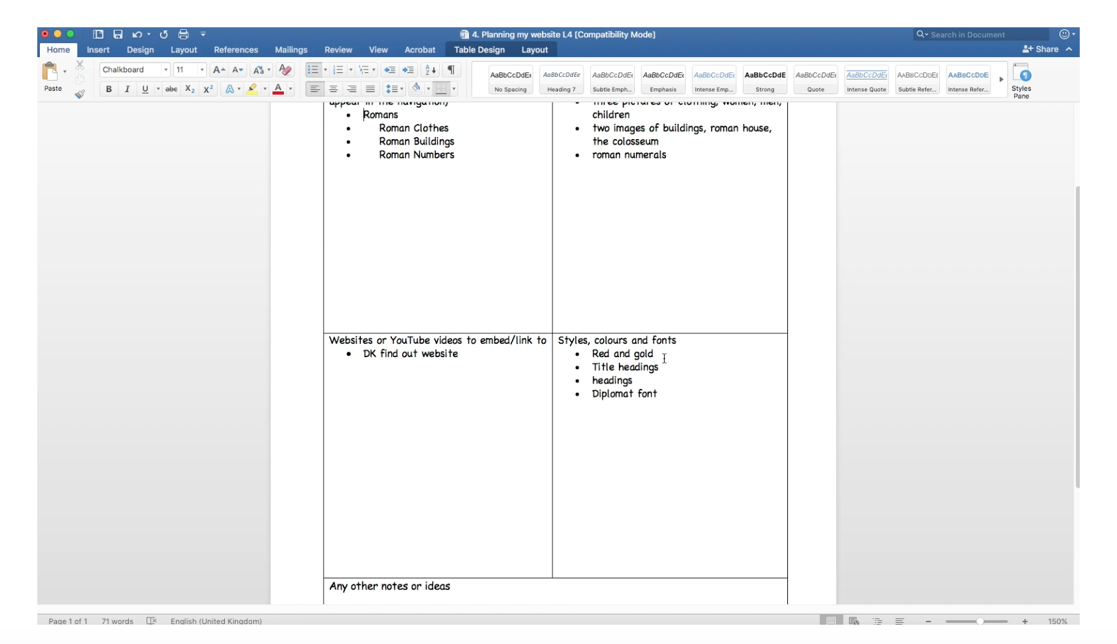Open the Paste options dropdown arrow
1117x644 pixels.
click(x=64, y=72)
